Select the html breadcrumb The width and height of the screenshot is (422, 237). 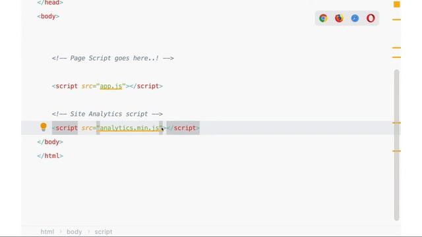coord(47,232)
